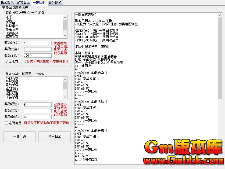Image resolution: width=225 pixels, height=169 pixels.
Task: Select the 一键回收 tab
Action: click(39, 3)
